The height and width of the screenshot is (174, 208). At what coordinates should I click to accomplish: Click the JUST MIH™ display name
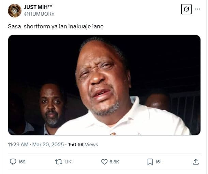[x=38, y=7]
